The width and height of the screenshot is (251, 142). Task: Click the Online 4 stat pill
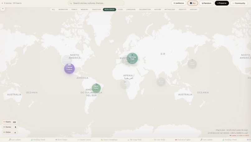point(10,132)
